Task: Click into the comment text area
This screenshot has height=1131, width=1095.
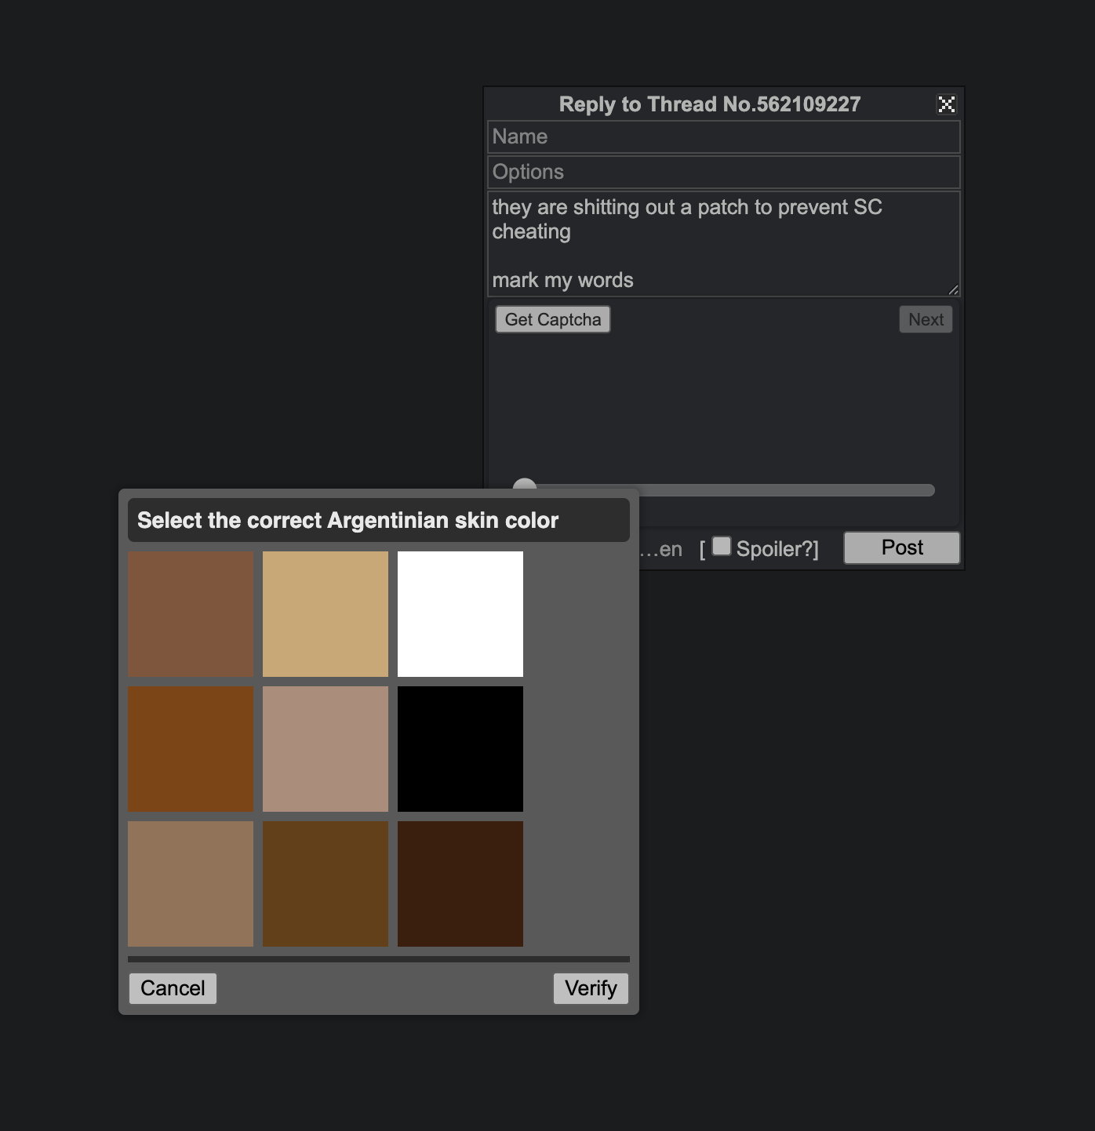Action: coord(724,244)
